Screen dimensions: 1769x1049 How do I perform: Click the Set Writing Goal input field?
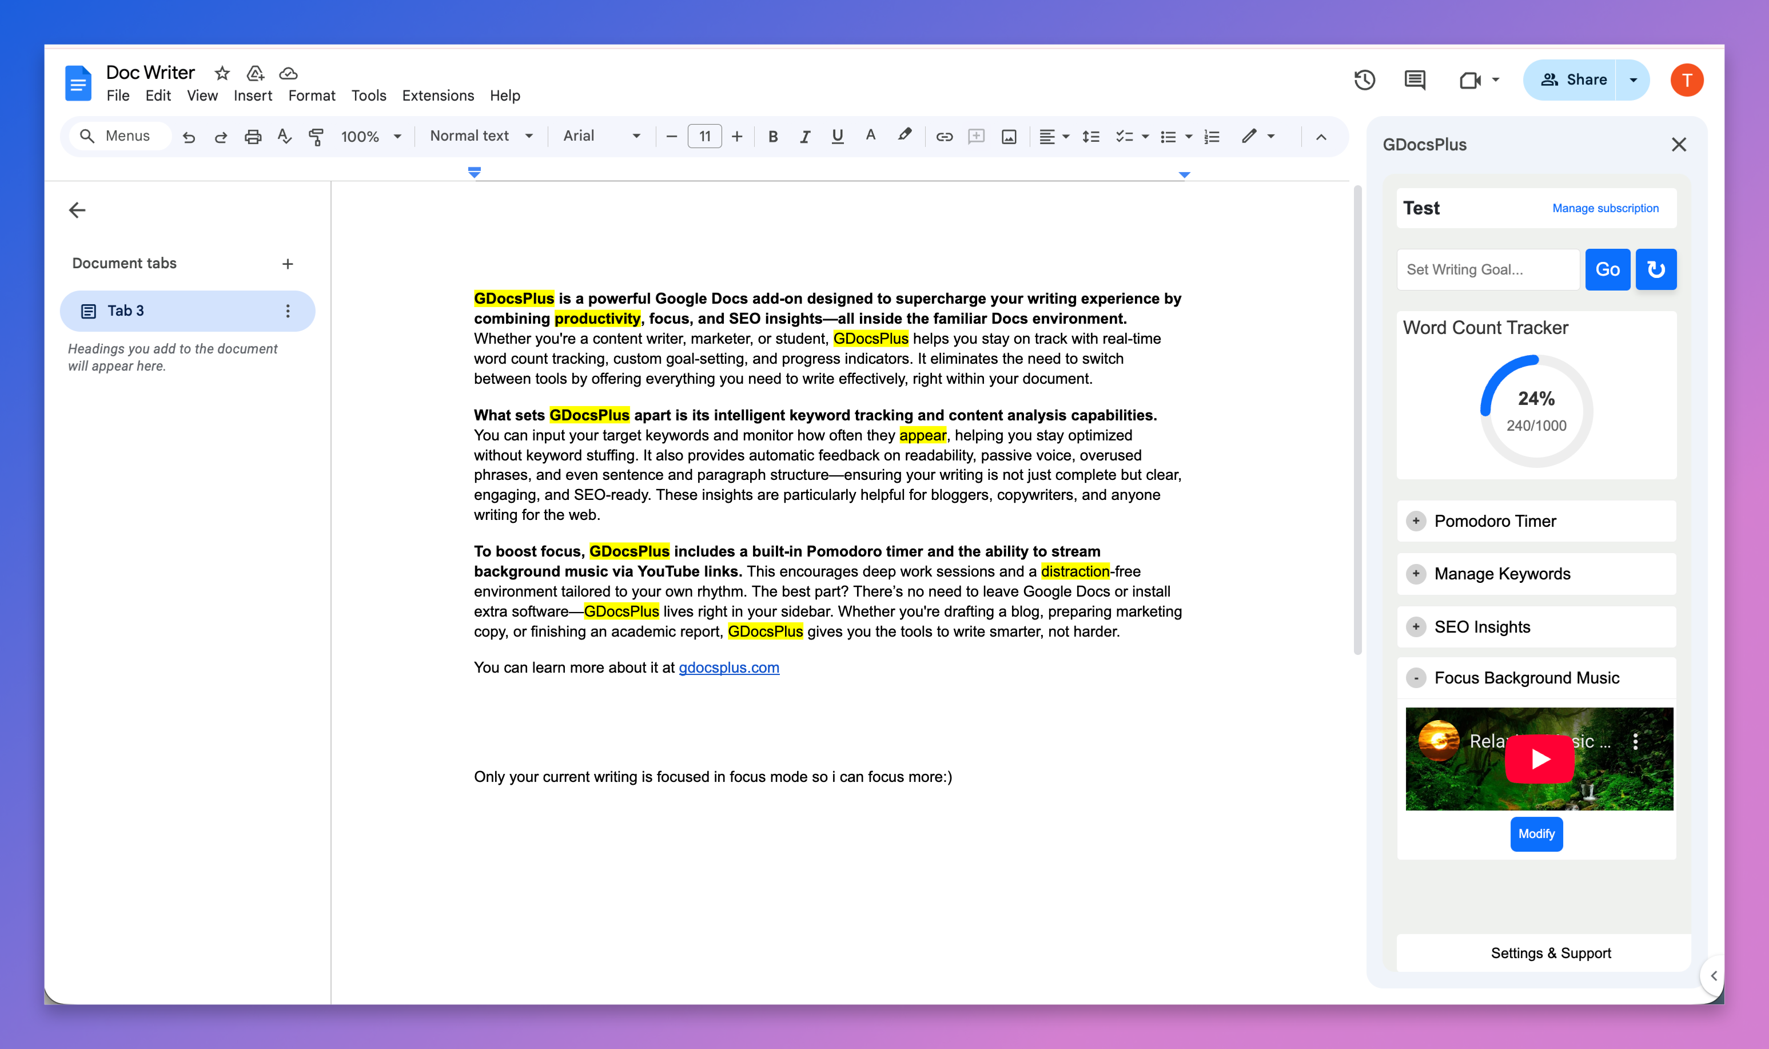[1488, 269]
